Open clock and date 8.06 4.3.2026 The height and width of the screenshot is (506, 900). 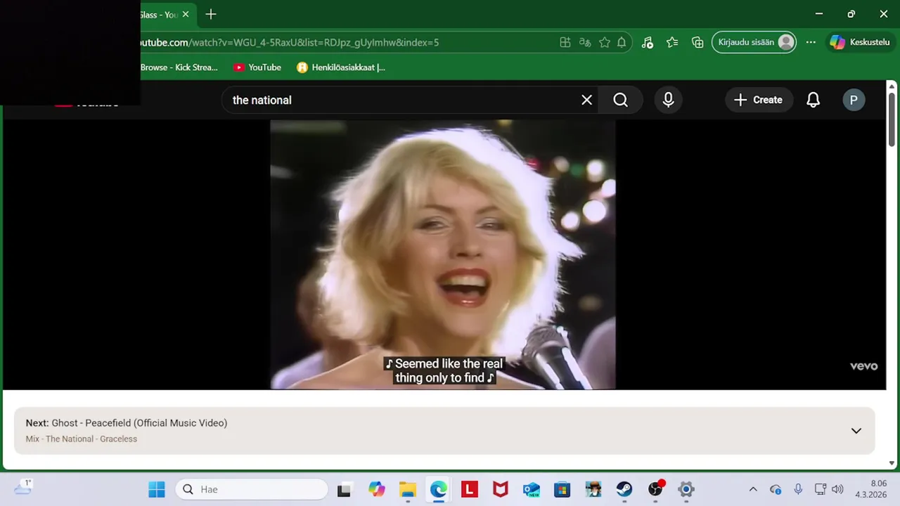870,489
